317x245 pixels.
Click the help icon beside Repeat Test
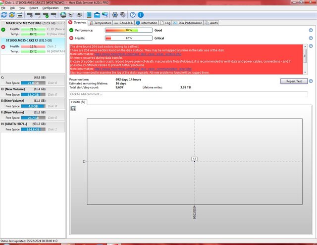click(311, 81)
